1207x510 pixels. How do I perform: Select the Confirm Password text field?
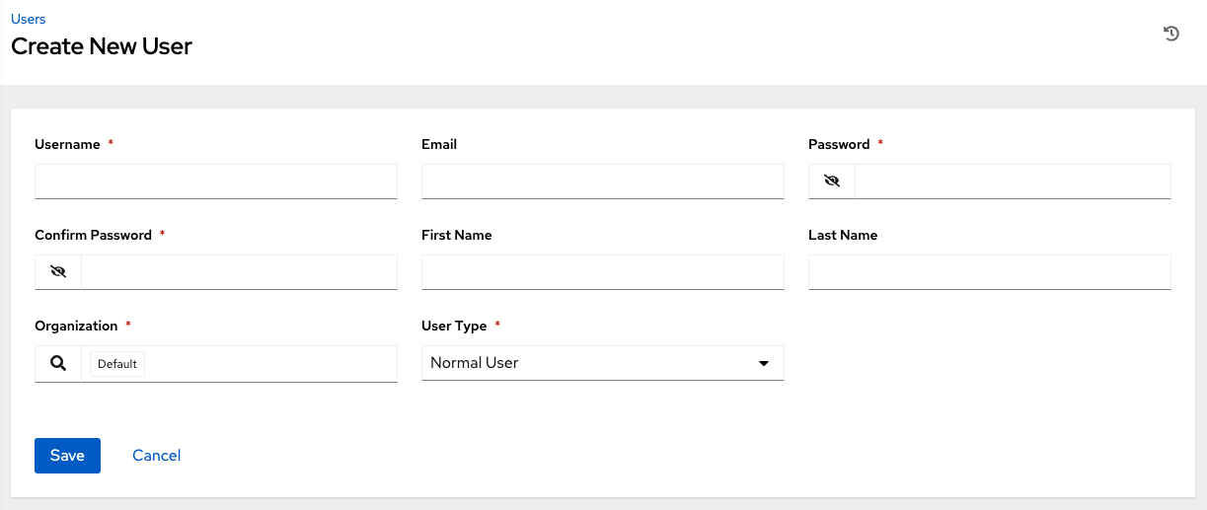pyautogui.click(x=239, y=272)
